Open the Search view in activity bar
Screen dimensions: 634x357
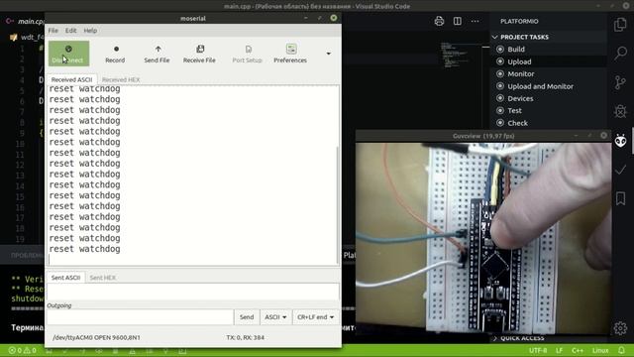click(620, 53)
